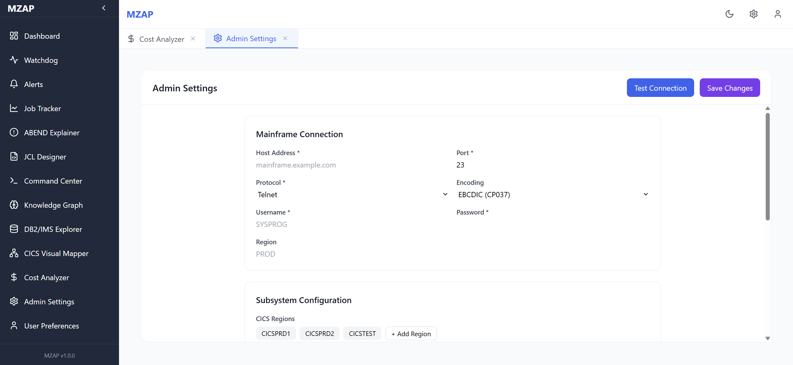The image size is (793, 365).
Task: Open CICS Visual Mapper in sidebar
Action: [x=56, y=253]
